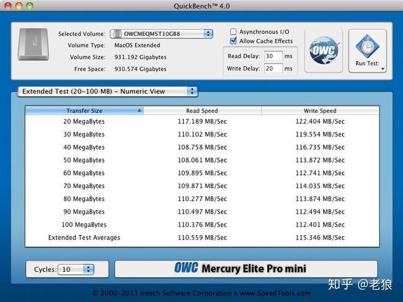Click the average read speed 110.559 MB/Sec
Image resolution: width=403 pixels, height=302 pixels.
(202, 238)
